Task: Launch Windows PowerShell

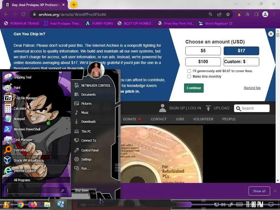Action: tap(37, 129)
